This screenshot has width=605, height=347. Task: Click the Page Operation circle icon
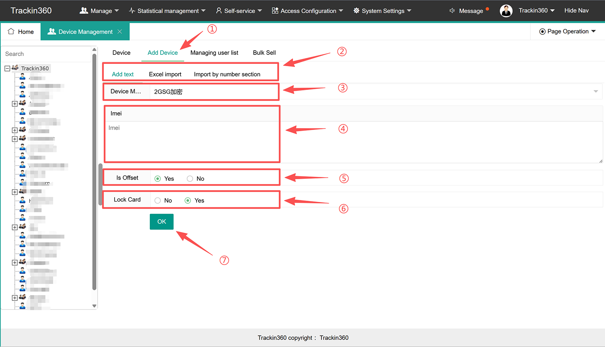[542, 31]
